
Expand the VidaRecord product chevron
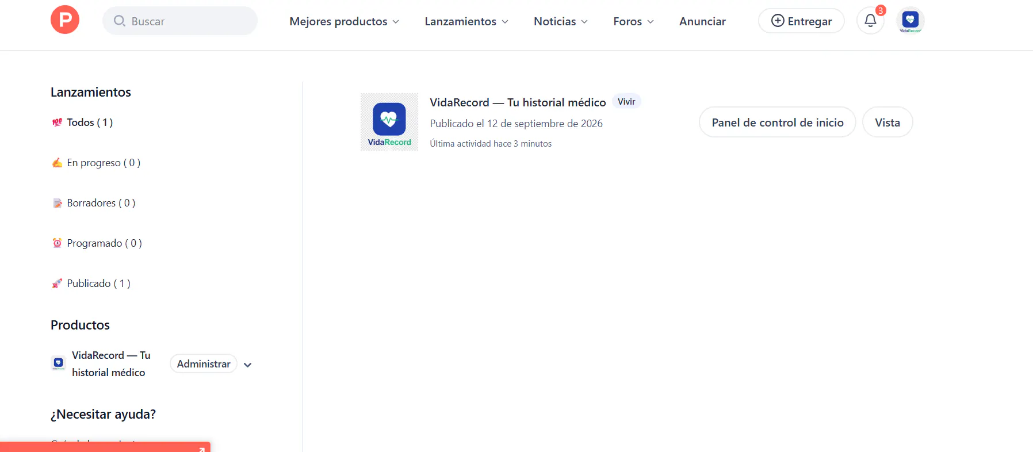[248, 365]
